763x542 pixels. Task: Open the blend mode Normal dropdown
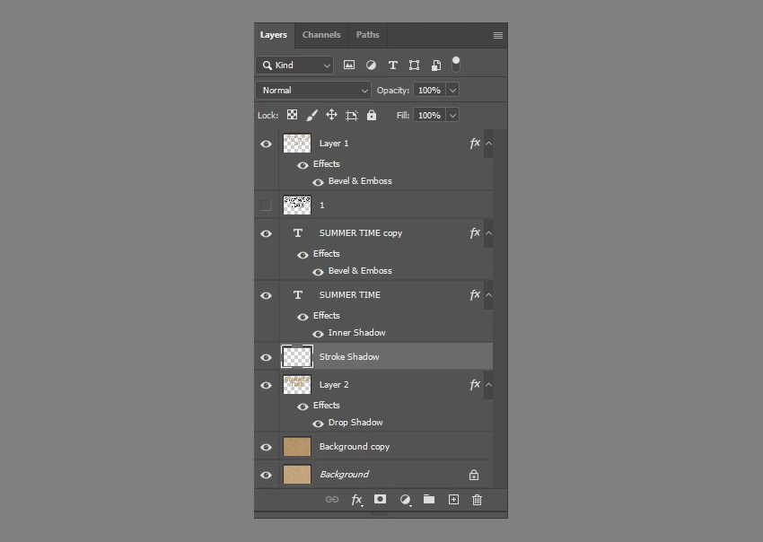[313, 91]
